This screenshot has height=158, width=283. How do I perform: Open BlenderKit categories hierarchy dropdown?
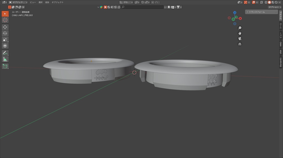coord(174,7)
